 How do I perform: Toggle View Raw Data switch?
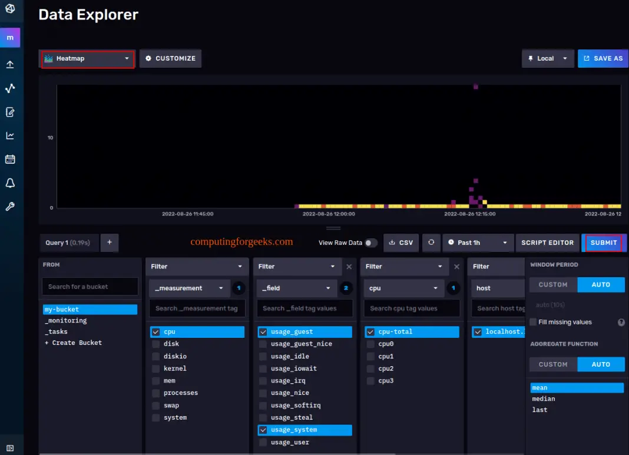coord(371,243)
